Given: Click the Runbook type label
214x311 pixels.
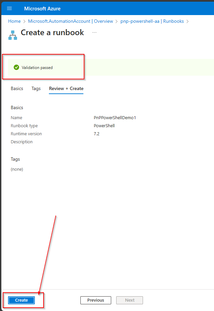Looking at the screenshot, I should [24, 126].
